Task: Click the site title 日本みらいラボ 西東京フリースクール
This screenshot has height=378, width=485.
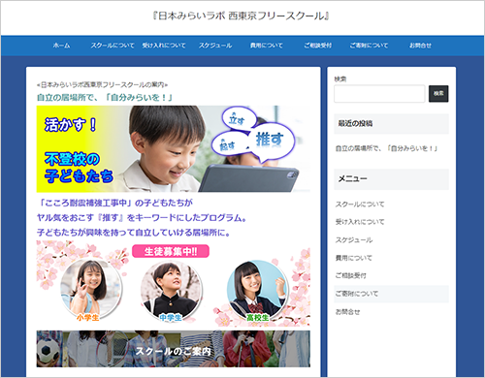Action: (x=242, y=16)
